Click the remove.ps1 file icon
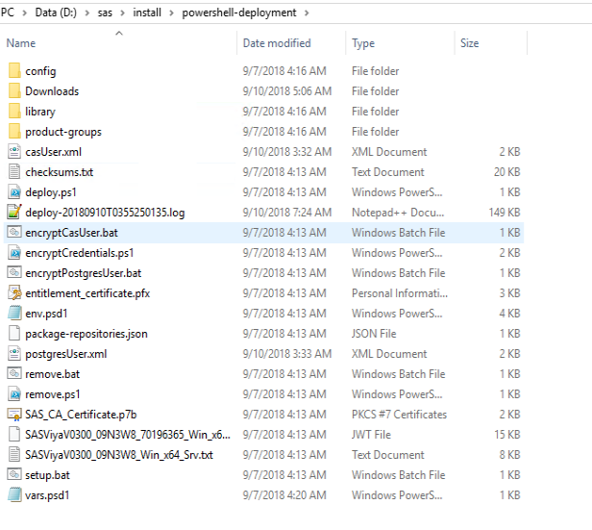Viewport: 592px width, 530px height. point(14,394)
